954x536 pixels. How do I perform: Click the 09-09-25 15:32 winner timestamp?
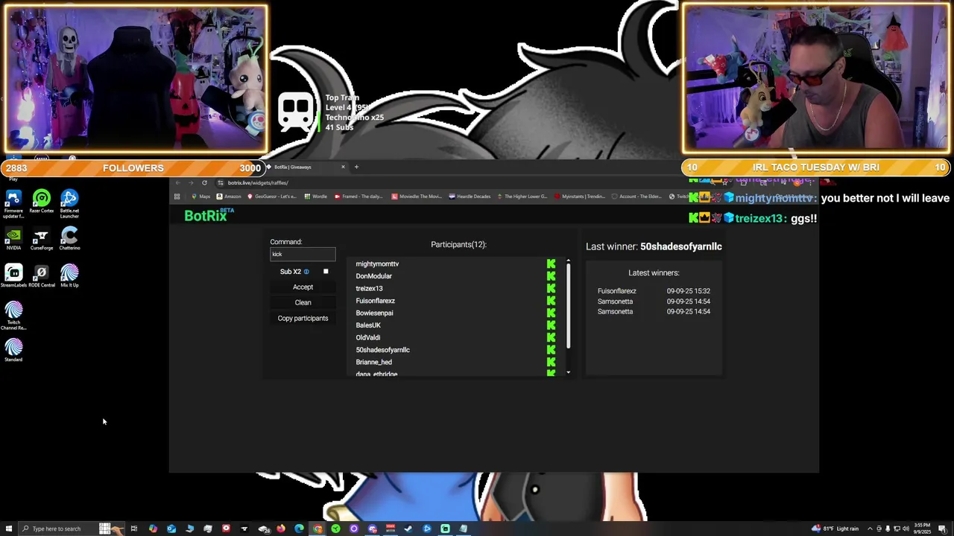689,291
